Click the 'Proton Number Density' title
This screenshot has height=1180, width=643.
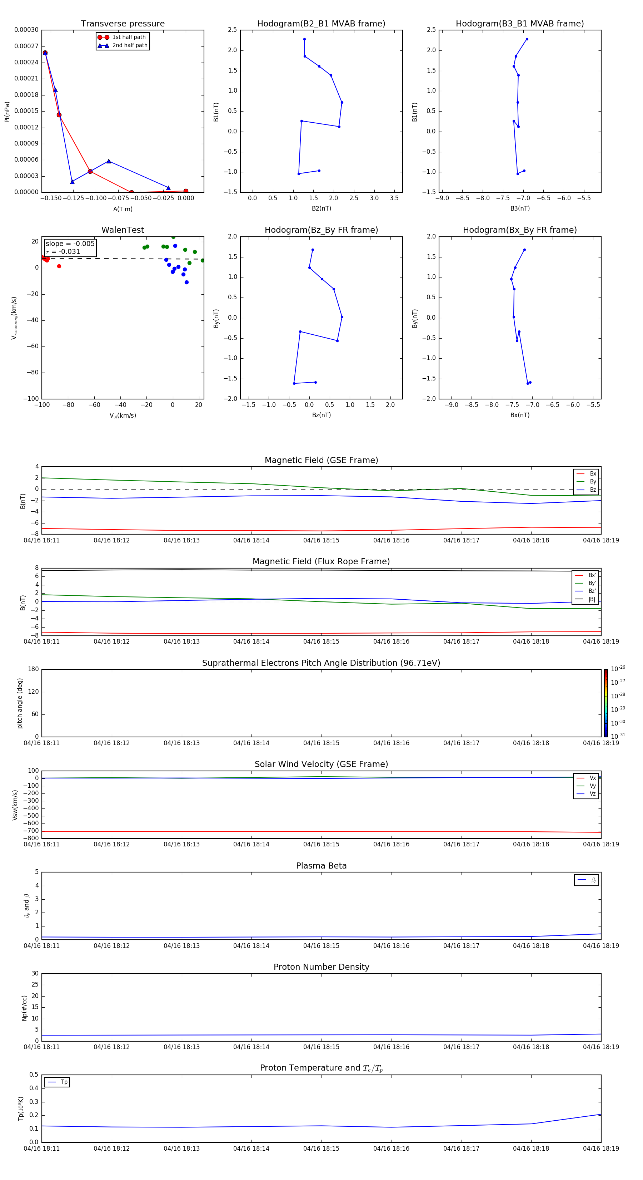[321, 967]
